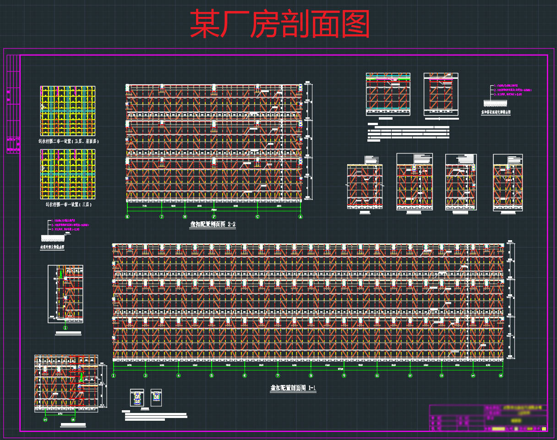Screen dimensions: 557x440
Task: Click the right small node detail below section 1-1
Action: tap(156, 397)
